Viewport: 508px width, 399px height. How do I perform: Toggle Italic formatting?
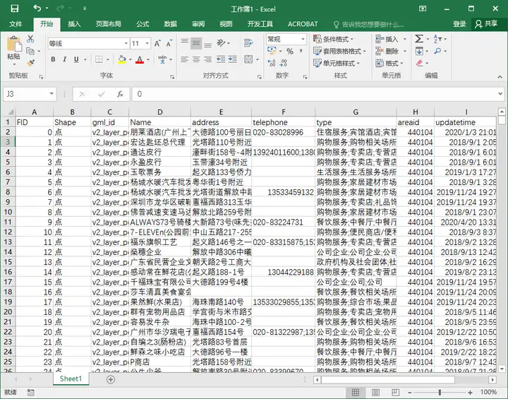tap(65, 59)
